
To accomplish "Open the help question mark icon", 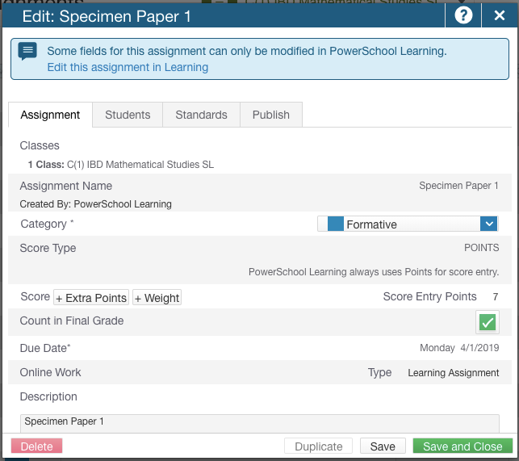I will (x=463, y=15).
